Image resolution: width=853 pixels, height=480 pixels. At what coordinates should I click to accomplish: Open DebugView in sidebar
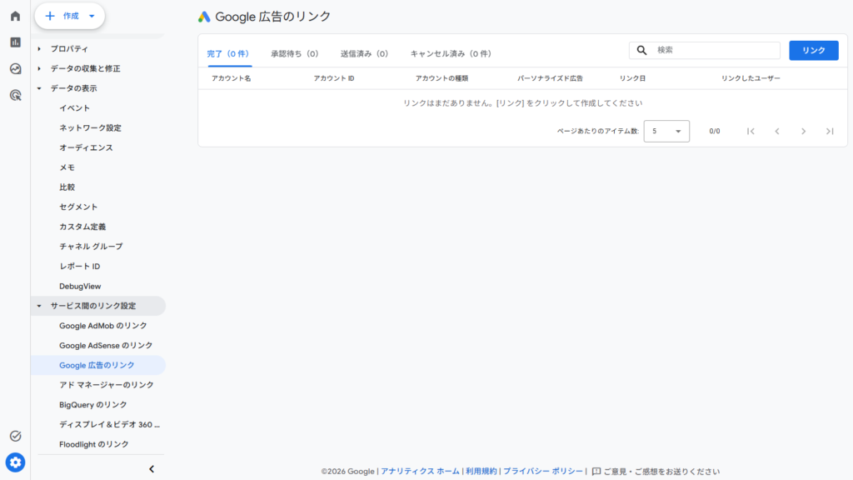(x=80, y=287)
